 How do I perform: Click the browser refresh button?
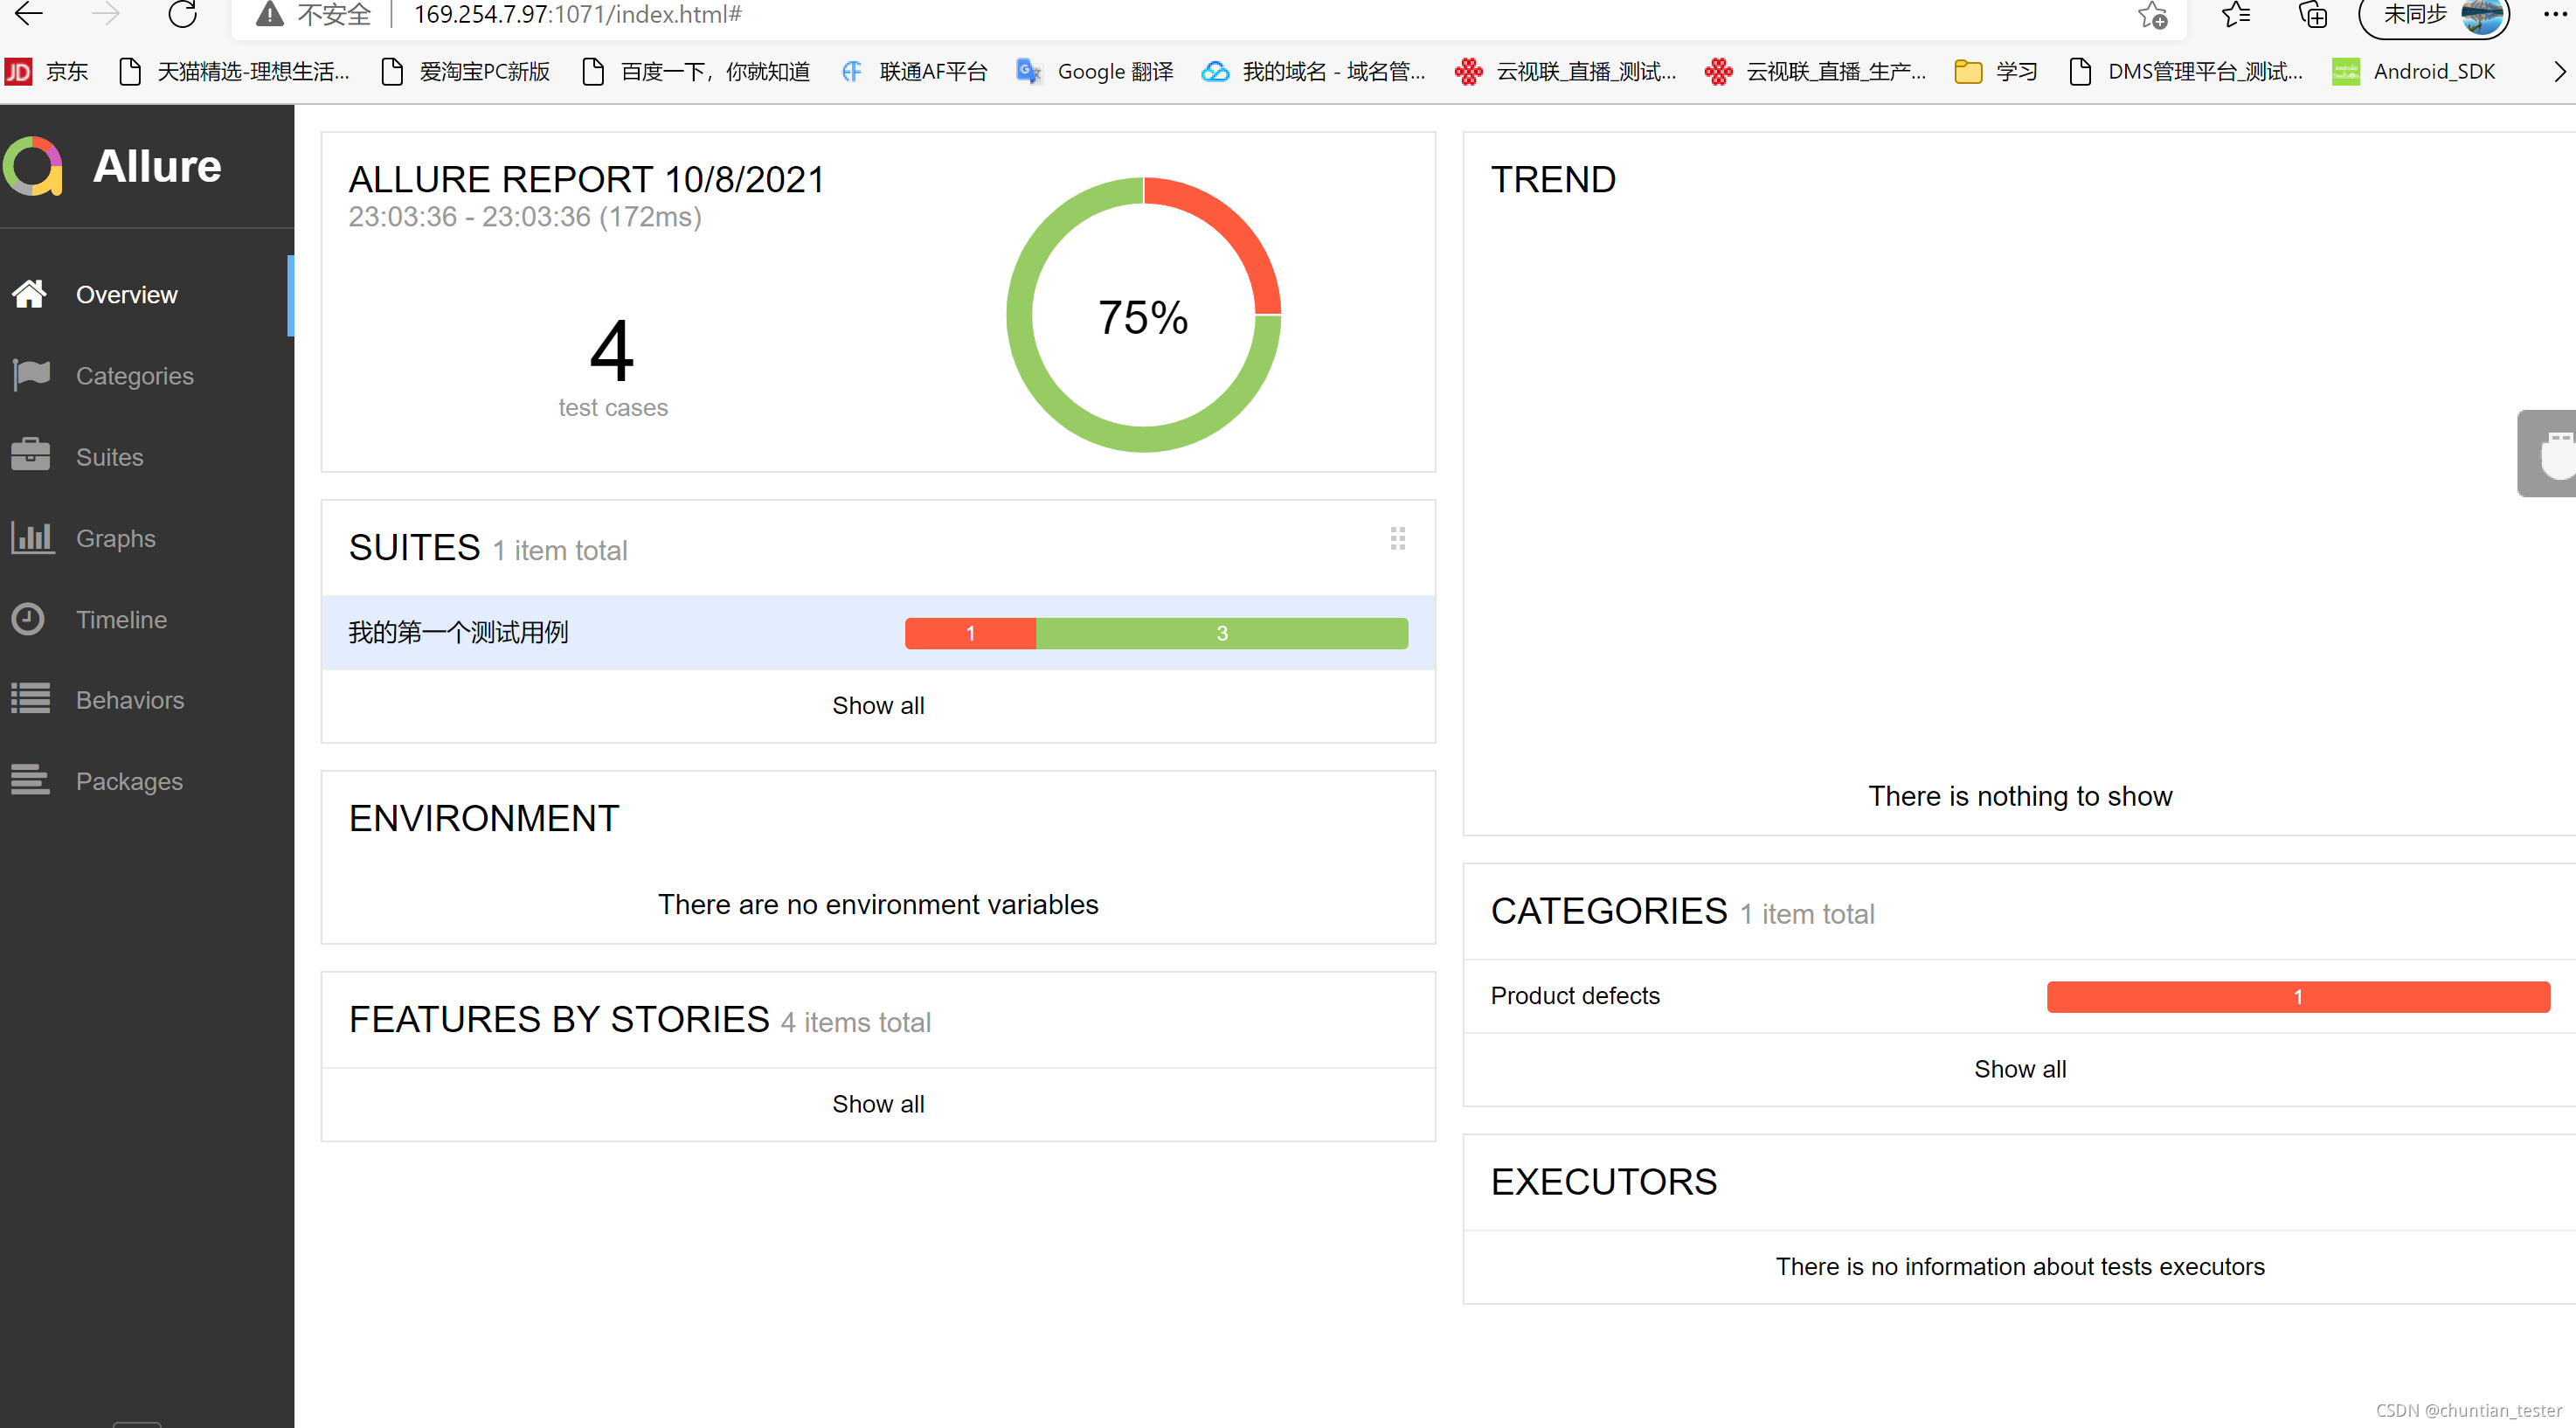[182, 14]
